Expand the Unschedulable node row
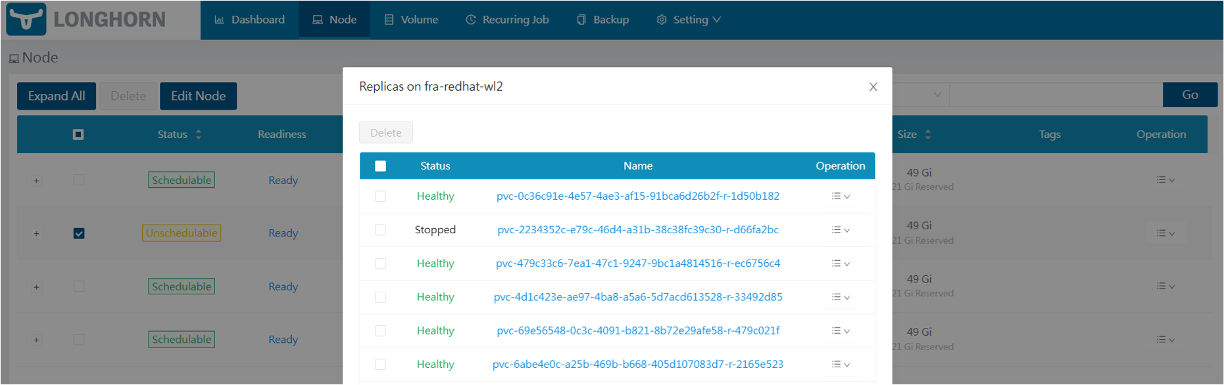The width and height of the screenshot is (1224, 385). point(36,234)
